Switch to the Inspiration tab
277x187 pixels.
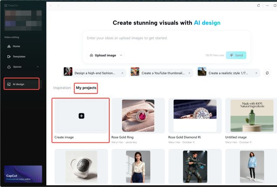(x=62, y=88)
